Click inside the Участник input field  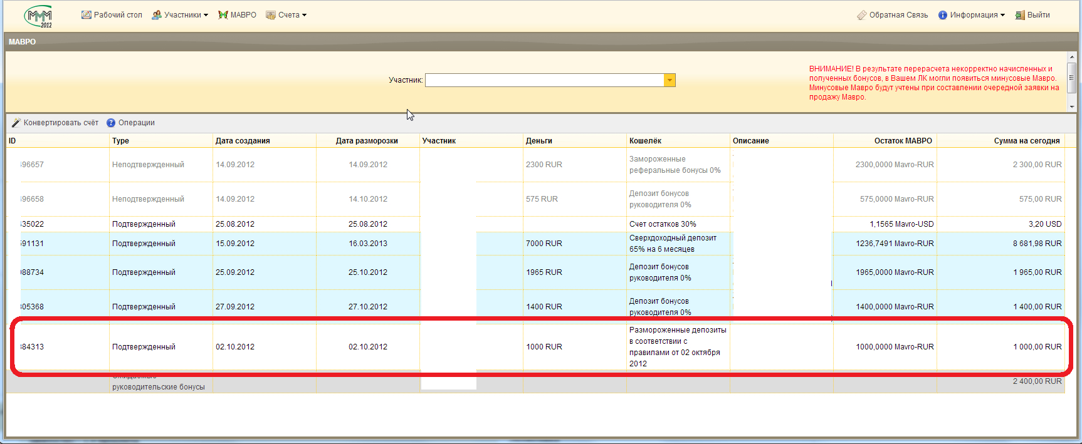[545, 80]
